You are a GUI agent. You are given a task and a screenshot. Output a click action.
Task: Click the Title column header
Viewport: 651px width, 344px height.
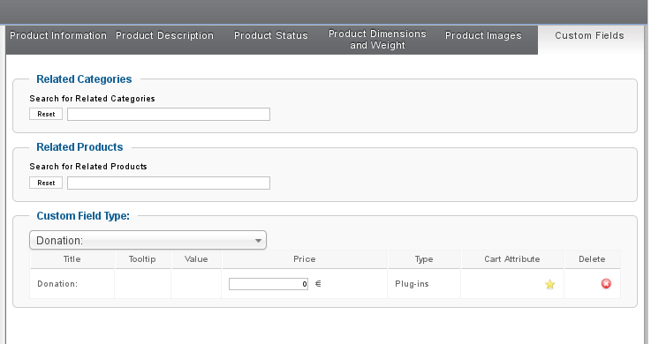[72, 259]
